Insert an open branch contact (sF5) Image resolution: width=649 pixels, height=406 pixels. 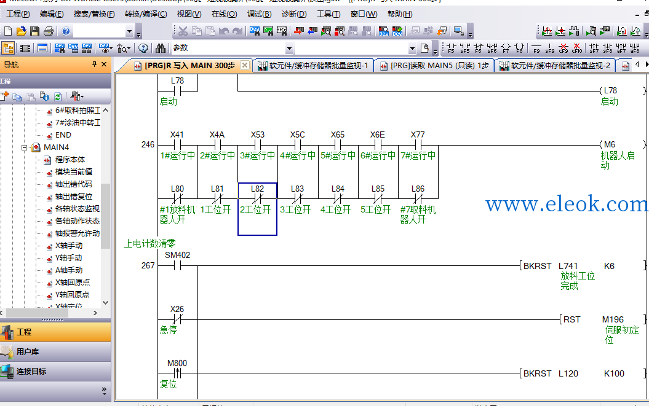tap(465, 49)
